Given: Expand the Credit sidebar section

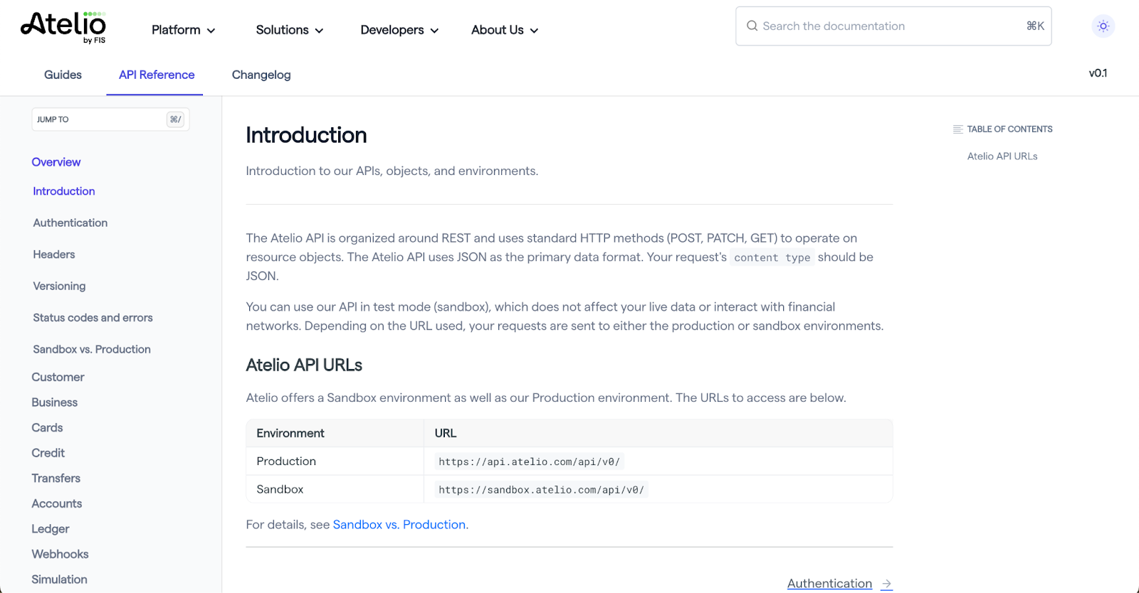Looking at the screenshot, I should pyautogui.click(x=48, y=453).
